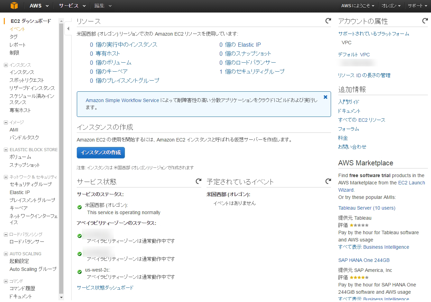Click the 1 個のセキュリティグループ link
431x302 pixels.
(252, 71)
